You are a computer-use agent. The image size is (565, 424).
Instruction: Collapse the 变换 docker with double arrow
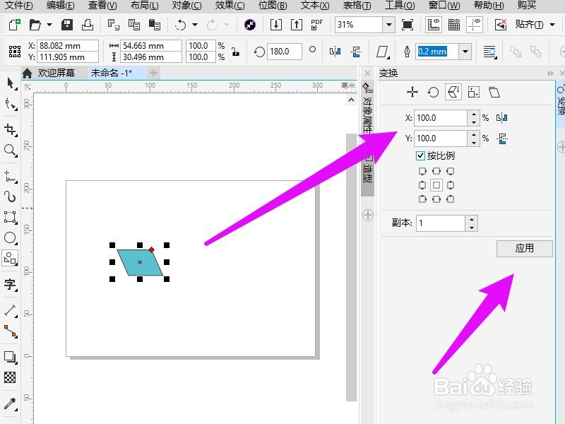pyautogui.click(x=550, y=73)
